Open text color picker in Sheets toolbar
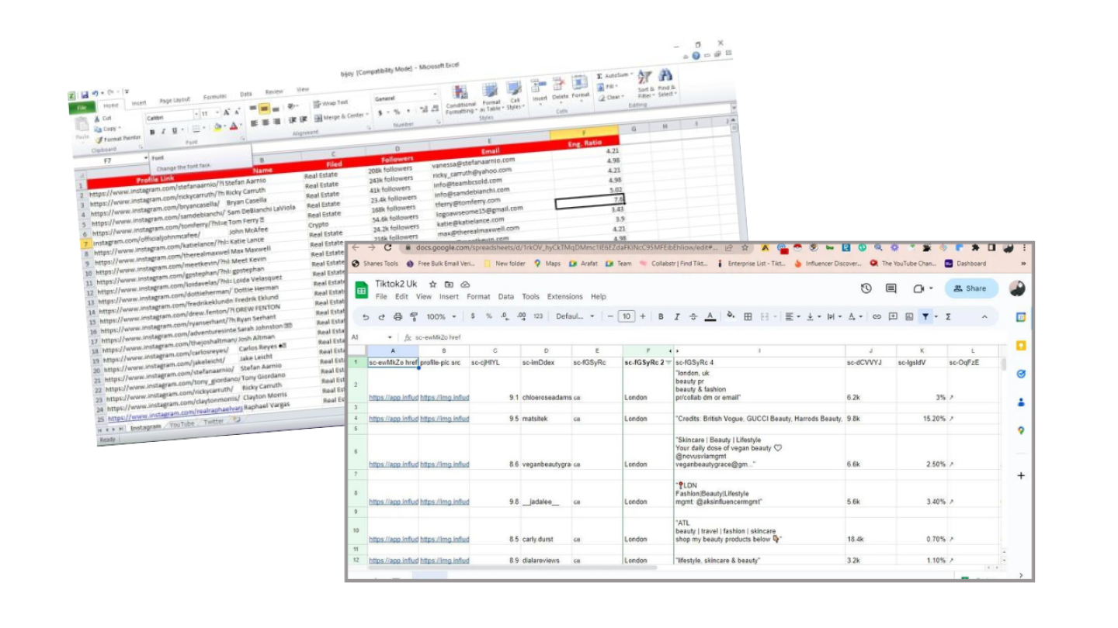 click(x=710, y=316)
